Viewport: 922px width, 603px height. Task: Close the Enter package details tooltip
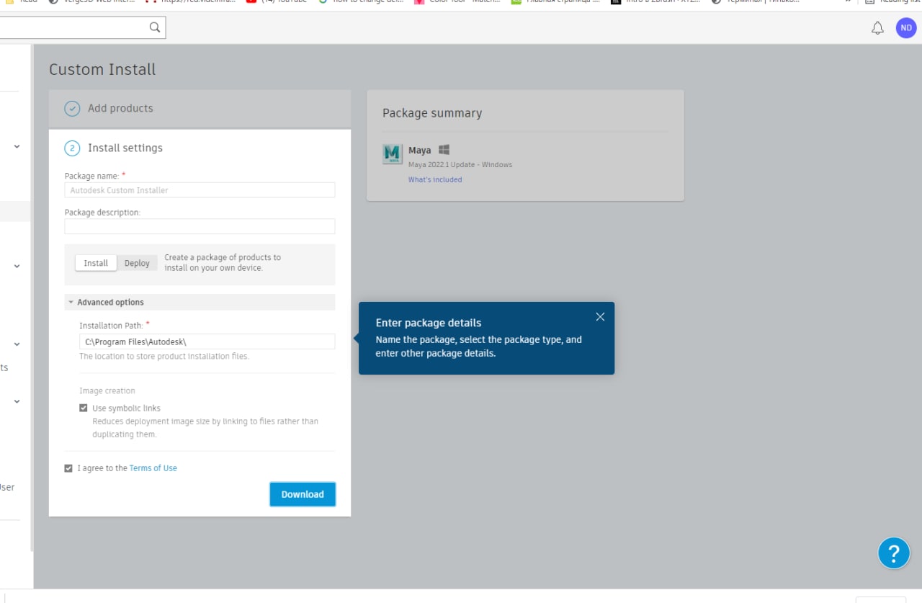click(x=600, y=316)
